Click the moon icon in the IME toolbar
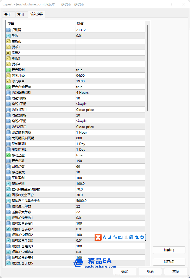The width and height of the screenshot is (190, 278). pos(110,237)
